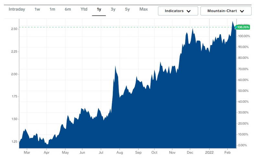Open the Indicators dropdown
This screenshot has height=165, width=259.
(178, 11)
